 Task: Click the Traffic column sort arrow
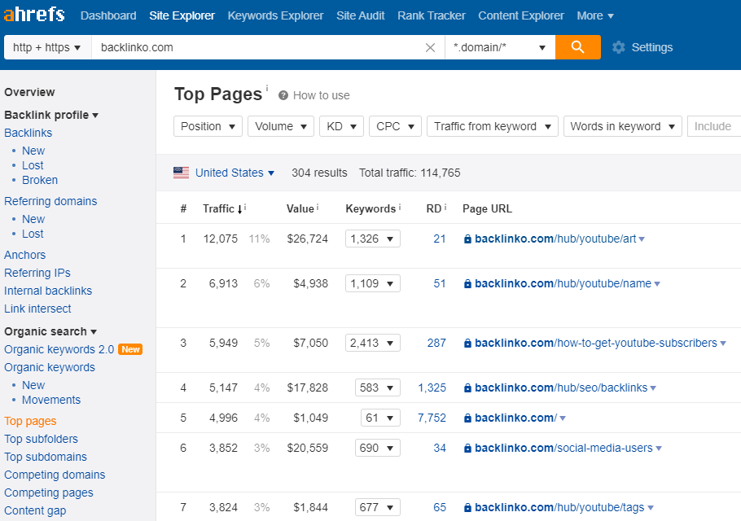point(239,209)
